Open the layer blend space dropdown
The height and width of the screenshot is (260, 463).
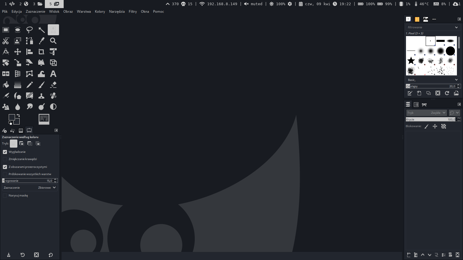pos(454,113)
